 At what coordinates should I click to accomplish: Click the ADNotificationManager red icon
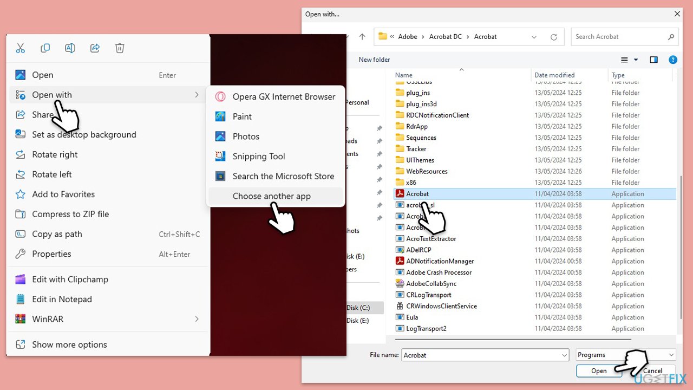point(400,261)
